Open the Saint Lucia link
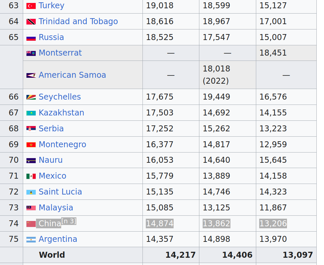The height and width of the screenshot is (265, 324). coord(60,192)
